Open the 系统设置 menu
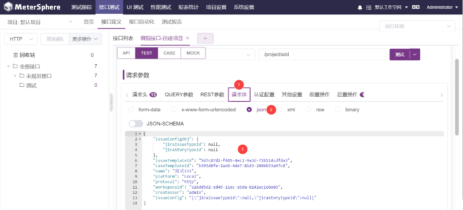 point(244,8)
